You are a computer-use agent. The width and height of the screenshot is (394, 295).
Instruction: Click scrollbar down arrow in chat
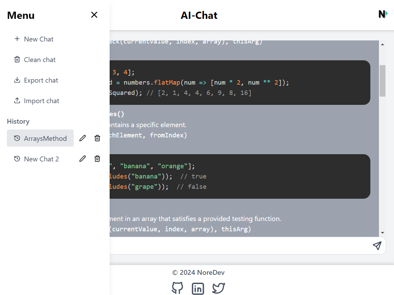tap(382, 233)
